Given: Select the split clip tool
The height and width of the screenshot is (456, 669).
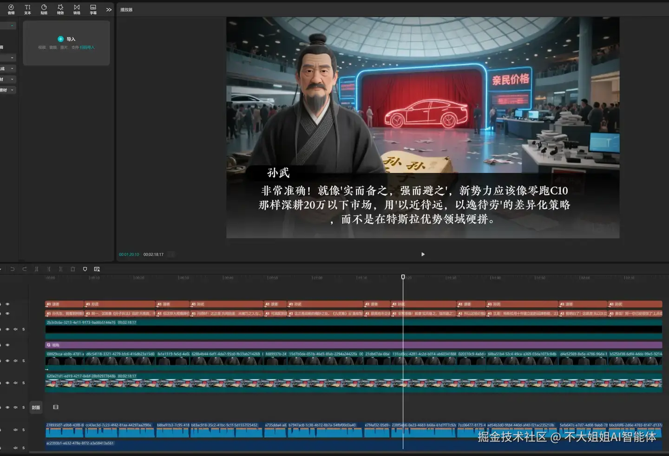Looking at the screenshot, I should pyautogui.click(x=37, y=269).
